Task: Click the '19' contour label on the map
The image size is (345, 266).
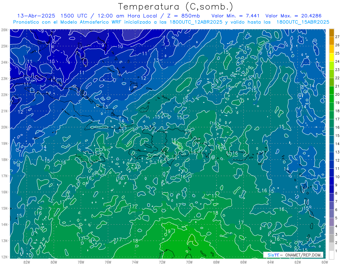Action: (x=168, y=231)
